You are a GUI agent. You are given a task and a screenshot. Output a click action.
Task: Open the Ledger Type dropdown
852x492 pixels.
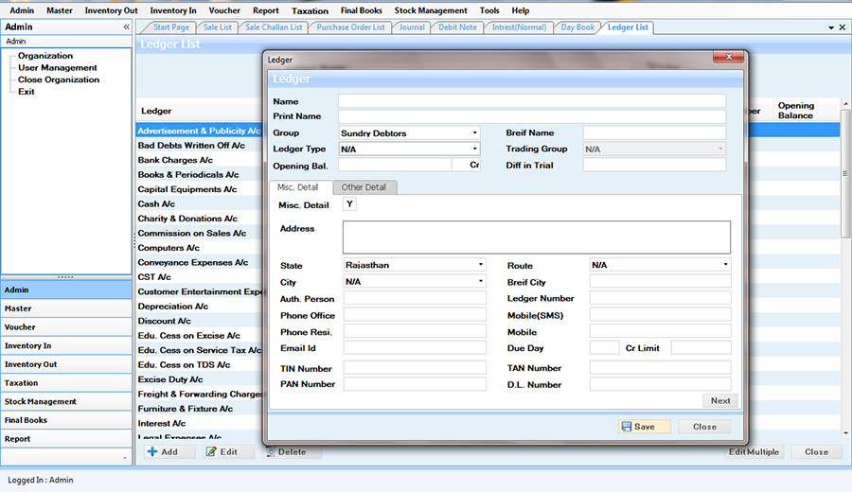click(474, 149)
